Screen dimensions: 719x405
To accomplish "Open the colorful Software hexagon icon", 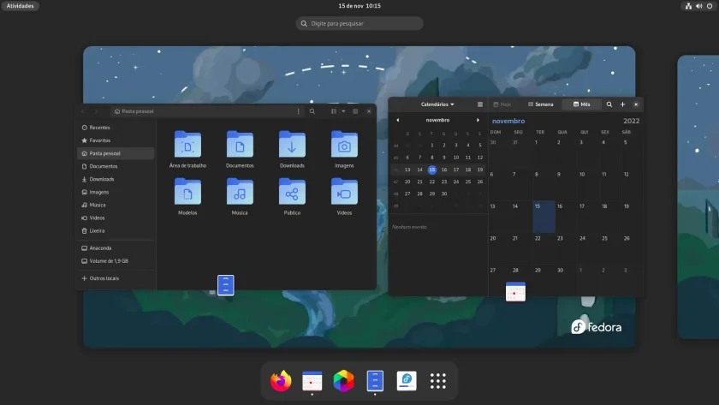I will point(343,381).
